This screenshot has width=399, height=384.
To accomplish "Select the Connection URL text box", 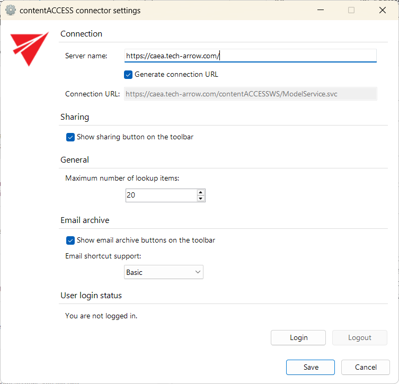I will 250,94.
